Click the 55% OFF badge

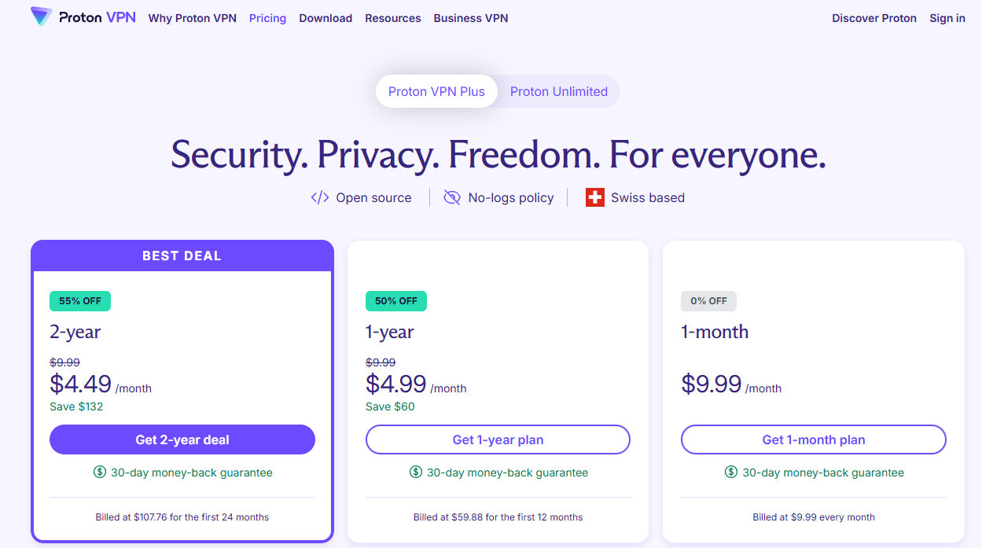(x=80, y=300)
